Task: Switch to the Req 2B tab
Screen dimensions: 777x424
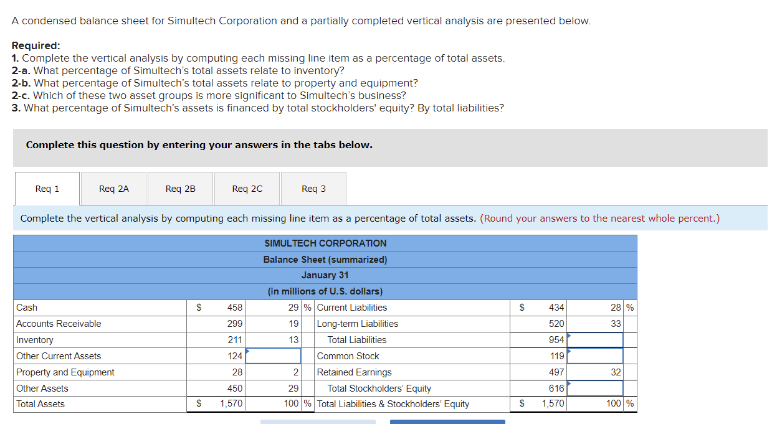Action: tap(181, 189)
